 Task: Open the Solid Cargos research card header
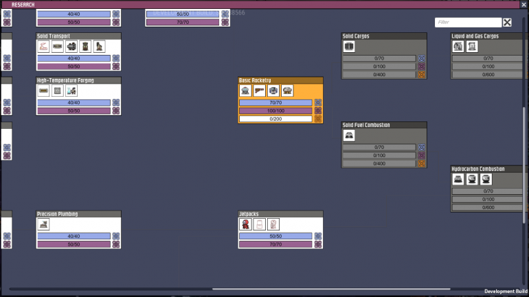coord(384,36)
